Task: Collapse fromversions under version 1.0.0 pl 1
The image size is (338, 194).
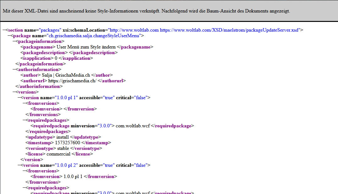Action: [x=24, y=104]
